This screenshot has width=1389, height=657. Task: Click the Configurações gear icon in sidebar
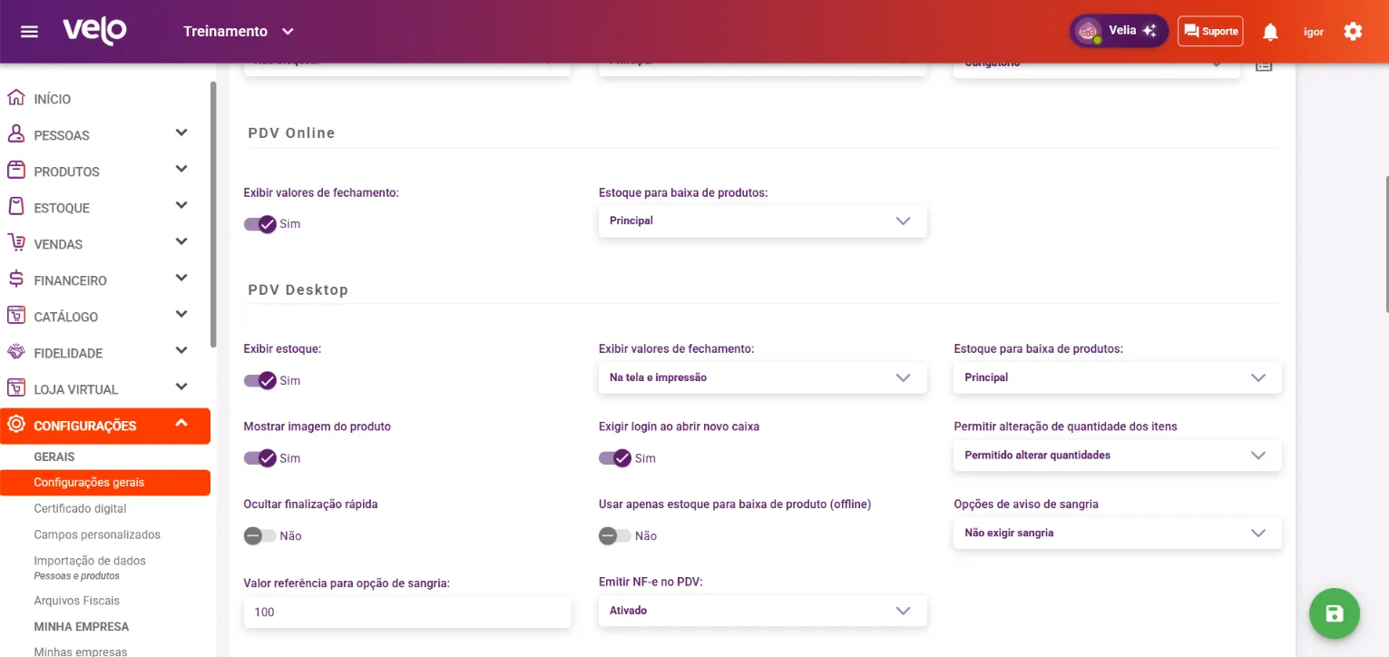pyautogui.click(x=15, y=425)
